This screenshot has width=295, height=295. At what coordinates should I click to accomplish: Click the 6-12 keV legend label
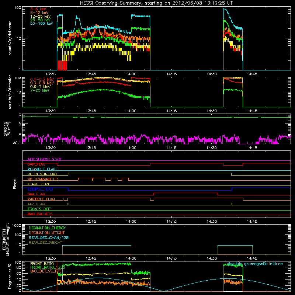click(39, 13)
